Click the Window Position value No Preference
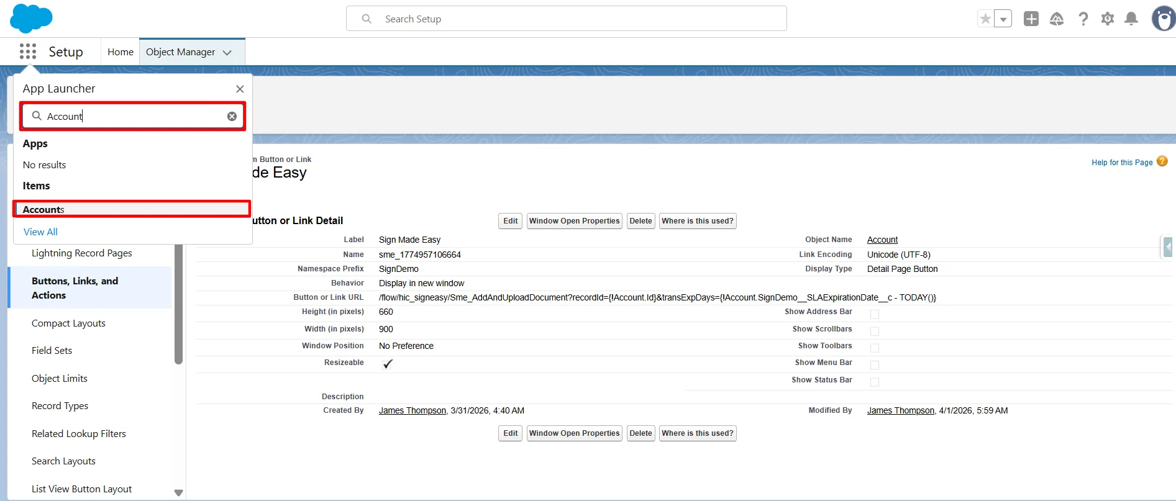Image resolution: width=1176 pixels, height=501 pixels. pyautogui.click(x=406, y=346)
